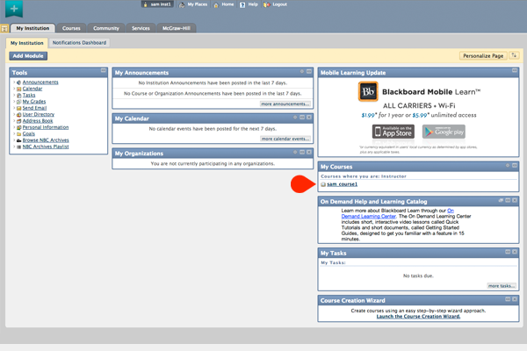Click the My Places icon in header
527x351 pixels.
[182, 4]
